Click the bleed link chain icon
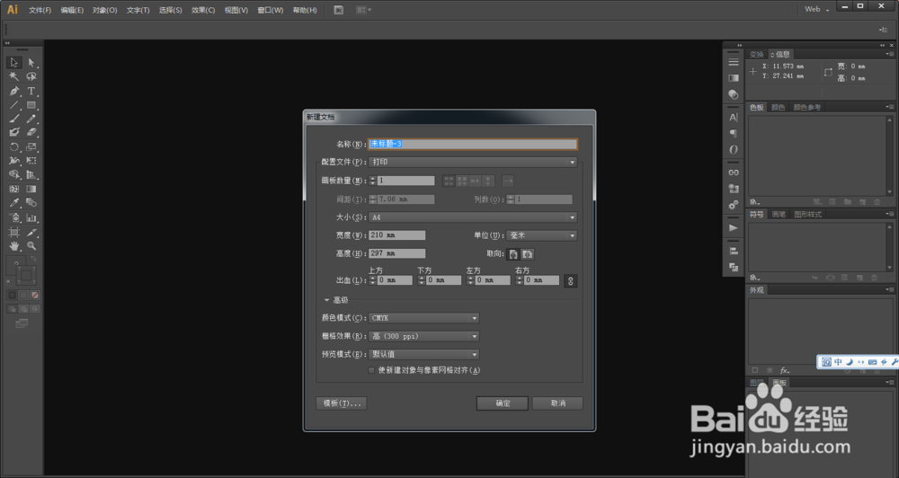The width and height of the screenshot is (899, 478). point(570,281)
